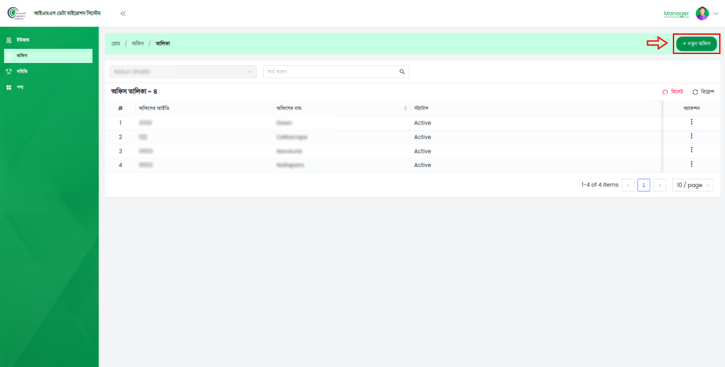The height and width of the screenshot is (367, 725).
Task: Click the Manager link in header
Action: pos(676,13)
